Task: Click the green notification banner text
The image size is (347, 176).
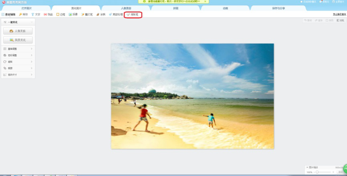Action: click(174, 1)
